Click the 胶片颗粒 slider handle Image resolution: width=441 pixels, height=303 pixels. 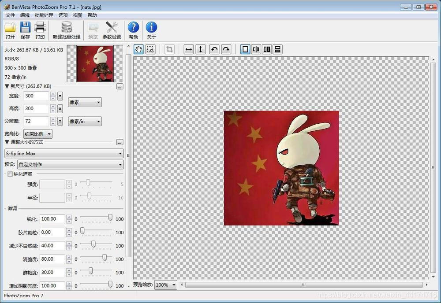[82, 231]
